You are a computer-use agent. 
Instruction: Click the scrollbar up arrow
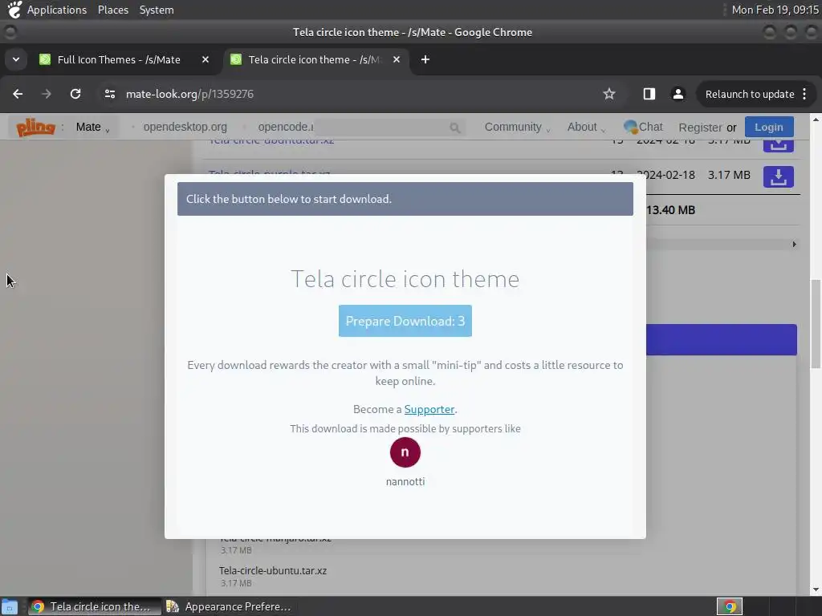click(x=816, y=120)
